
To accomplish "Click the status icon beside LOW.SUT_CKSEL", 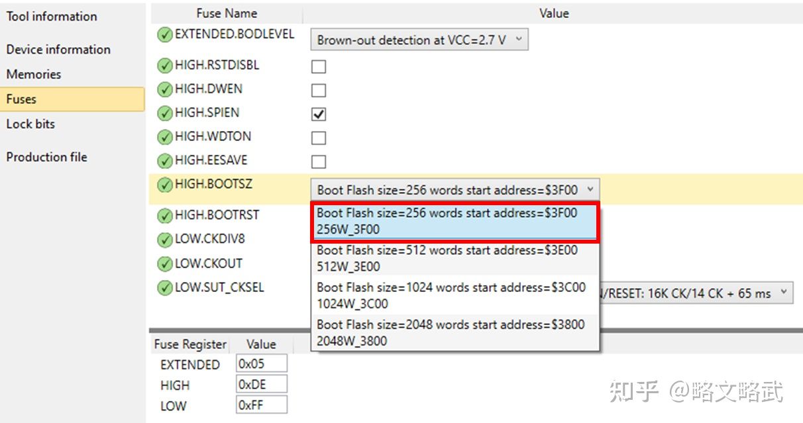I will (165, 288).
